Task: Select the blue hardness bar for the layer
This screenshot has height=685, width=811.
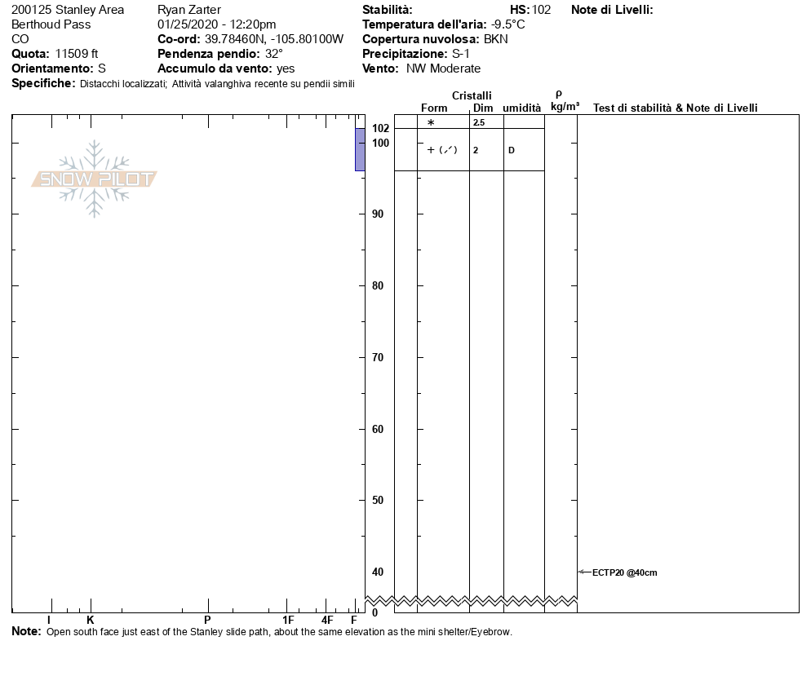Action: 360,149
